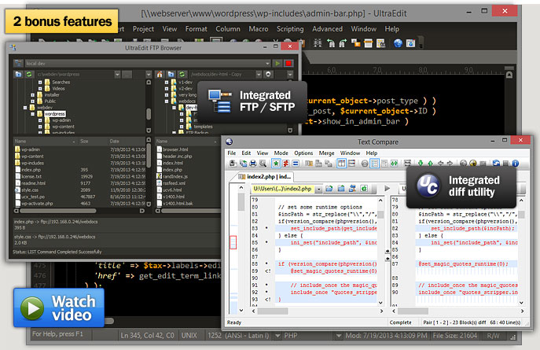This screenshot has height=350, width=540.
Task: Click the red disconnect button in FTP Browser
Action: coord(288,62)
